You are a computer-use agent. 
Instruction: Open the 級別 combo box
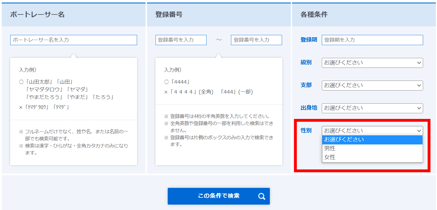click(372, 63)
